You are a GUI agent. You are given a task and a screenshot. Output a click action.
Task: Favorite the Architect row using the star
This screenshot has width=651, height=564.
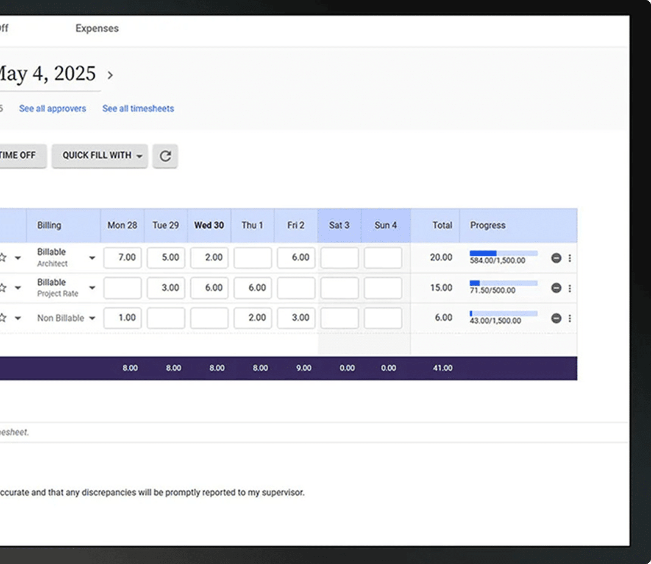pos(3,257)
